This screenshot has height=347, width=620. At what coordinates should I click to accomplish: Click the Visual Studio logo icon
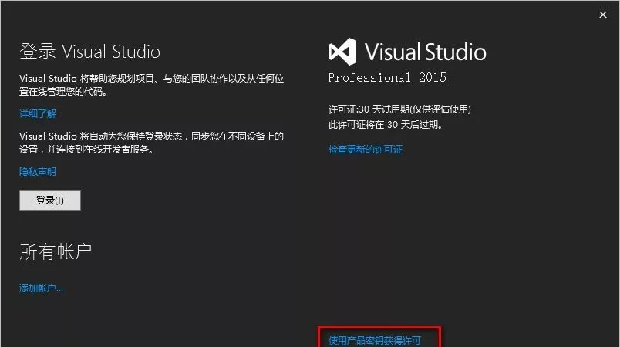point(342,52)
